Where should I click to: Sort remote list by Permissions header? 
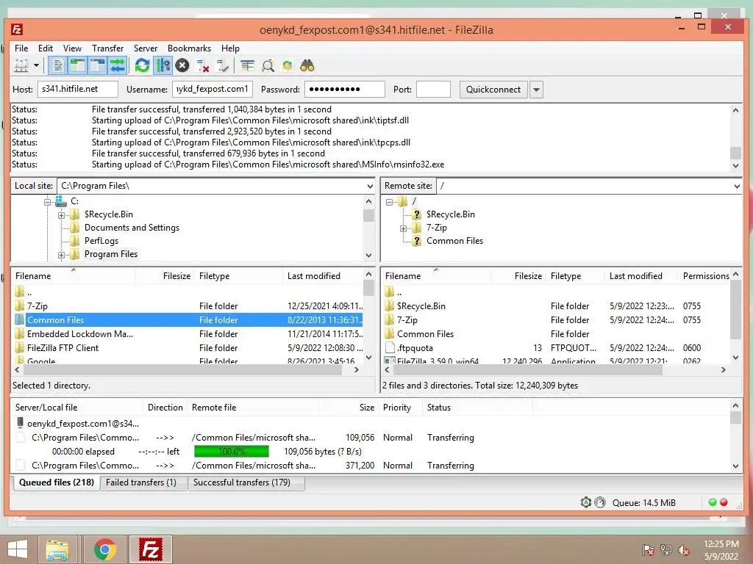click(705, 276)
